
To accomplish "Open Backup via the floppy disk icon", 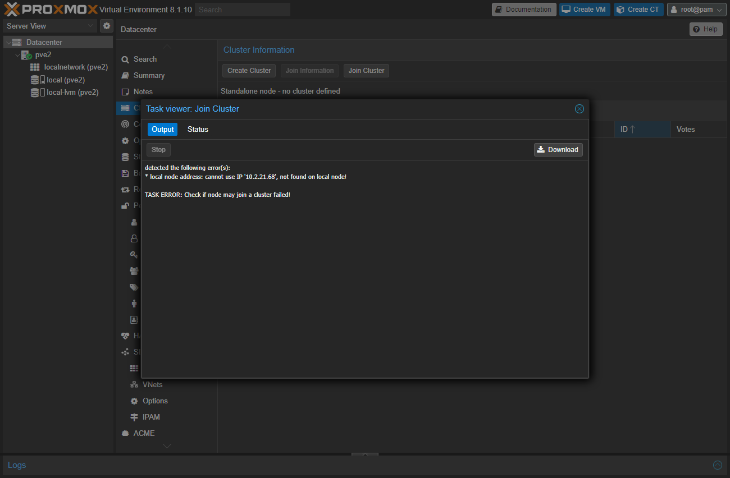I will [125, 173].
